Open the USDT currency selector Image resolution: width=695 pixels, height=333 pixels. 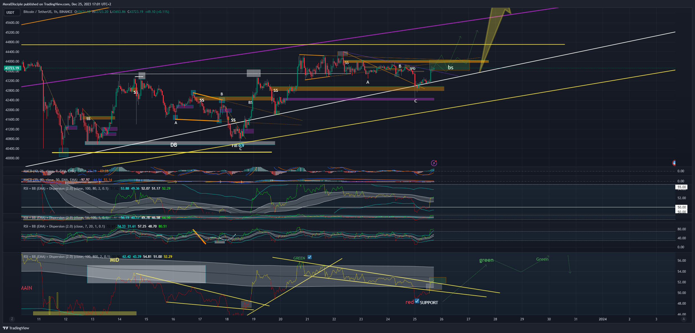point(12,12)
